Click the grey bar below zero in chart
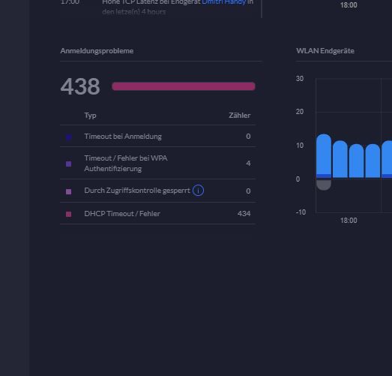 pyautogui.click(x=324, y=185)
